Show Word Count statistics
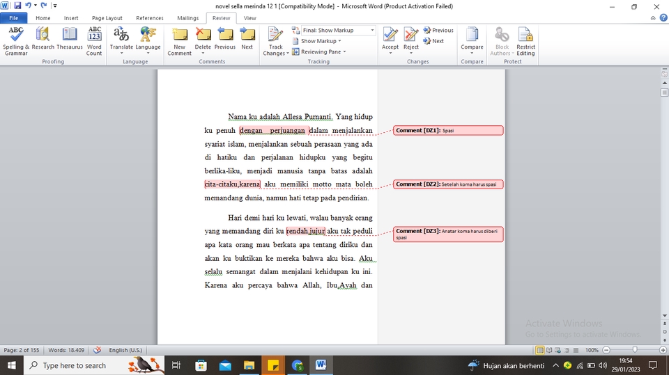The height and width of the screenshot is (375, 669). pos(94,41)
